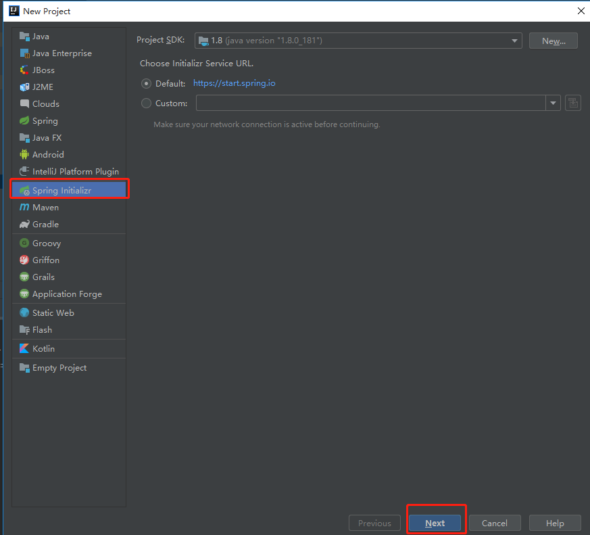
Task: Select the Android project type label
Action: pyautogui.click(x=48, y=154)
